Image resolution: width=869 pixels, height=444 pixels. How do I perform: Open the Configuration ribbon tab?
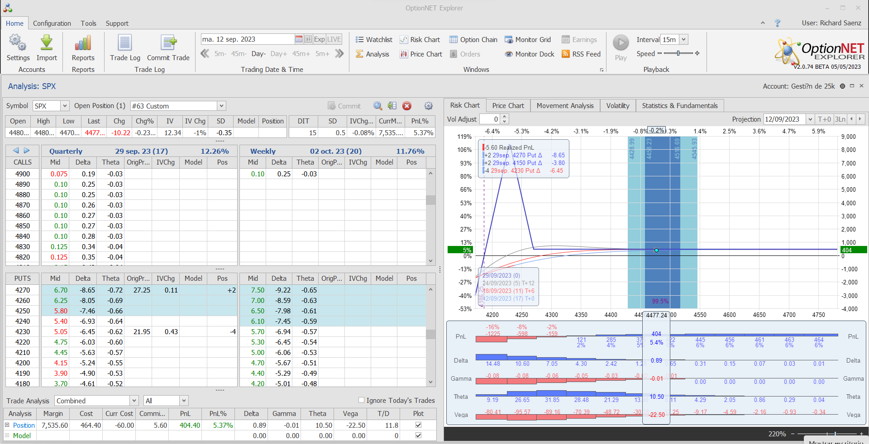[x=52, y=24]
